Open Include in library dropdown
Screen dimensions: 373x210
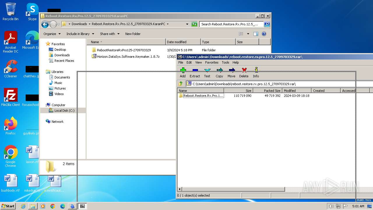[80, 34]
